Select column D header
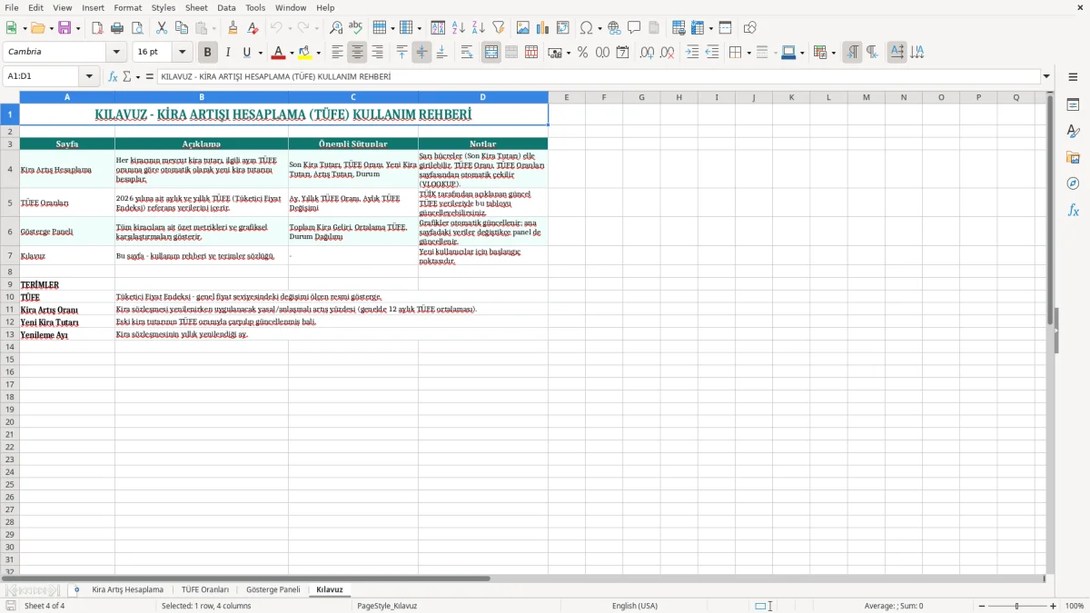 tap(483, 97)
